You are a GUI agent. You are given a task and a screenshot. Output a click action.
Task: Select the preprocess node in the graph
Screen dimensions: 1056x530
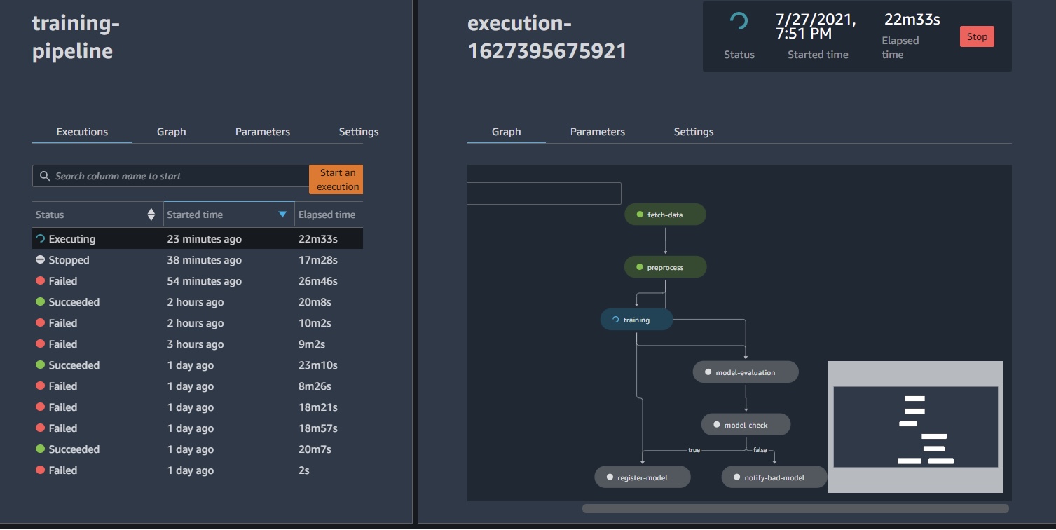(x=665, y=266)
